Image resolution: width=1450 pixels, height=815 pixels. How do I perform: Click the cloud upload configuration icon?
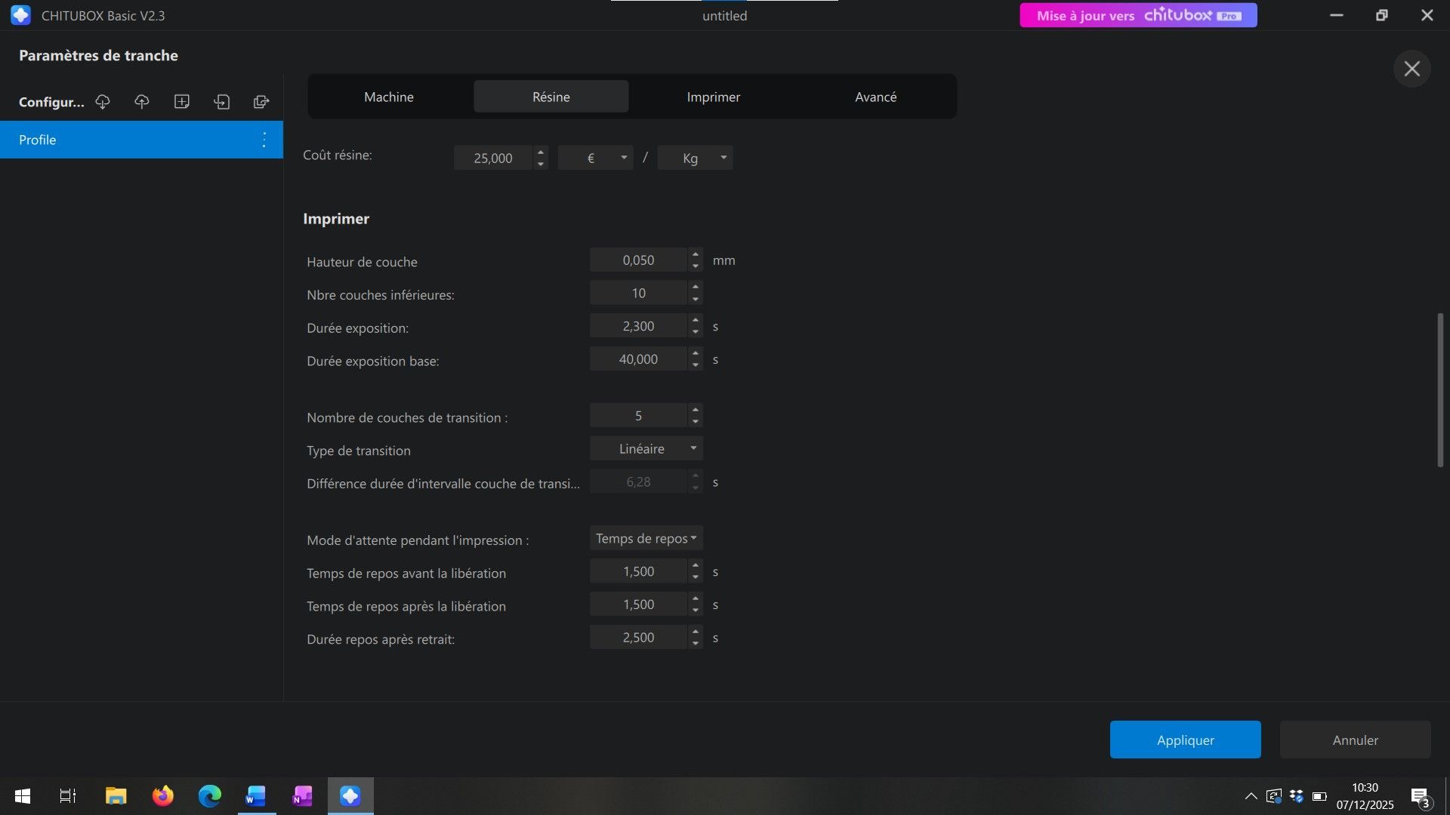pos(142,101)
